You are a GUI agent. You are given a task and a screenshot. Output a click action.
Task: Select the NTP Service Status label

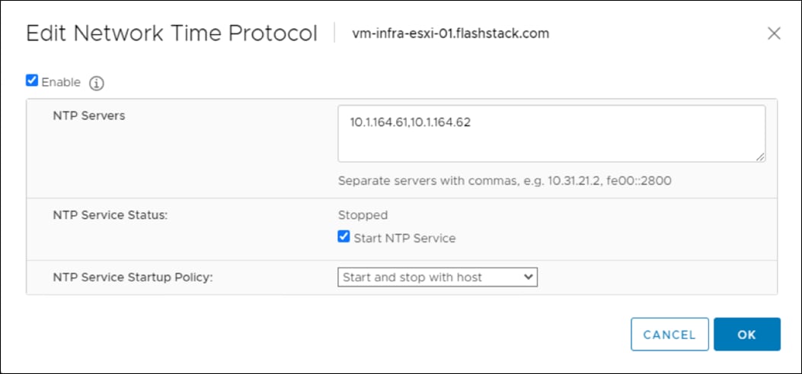110,215
